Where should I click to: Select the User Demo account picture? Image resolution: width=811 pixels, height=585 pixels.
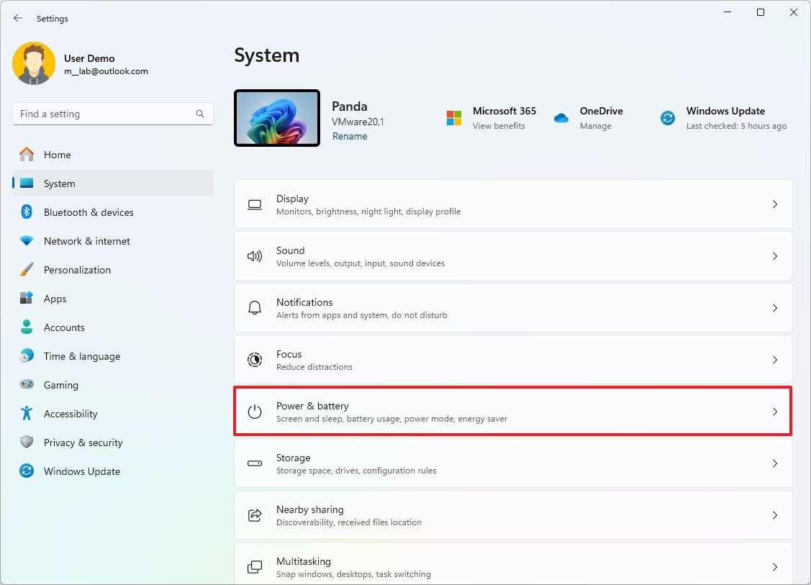tap(34, 63)
